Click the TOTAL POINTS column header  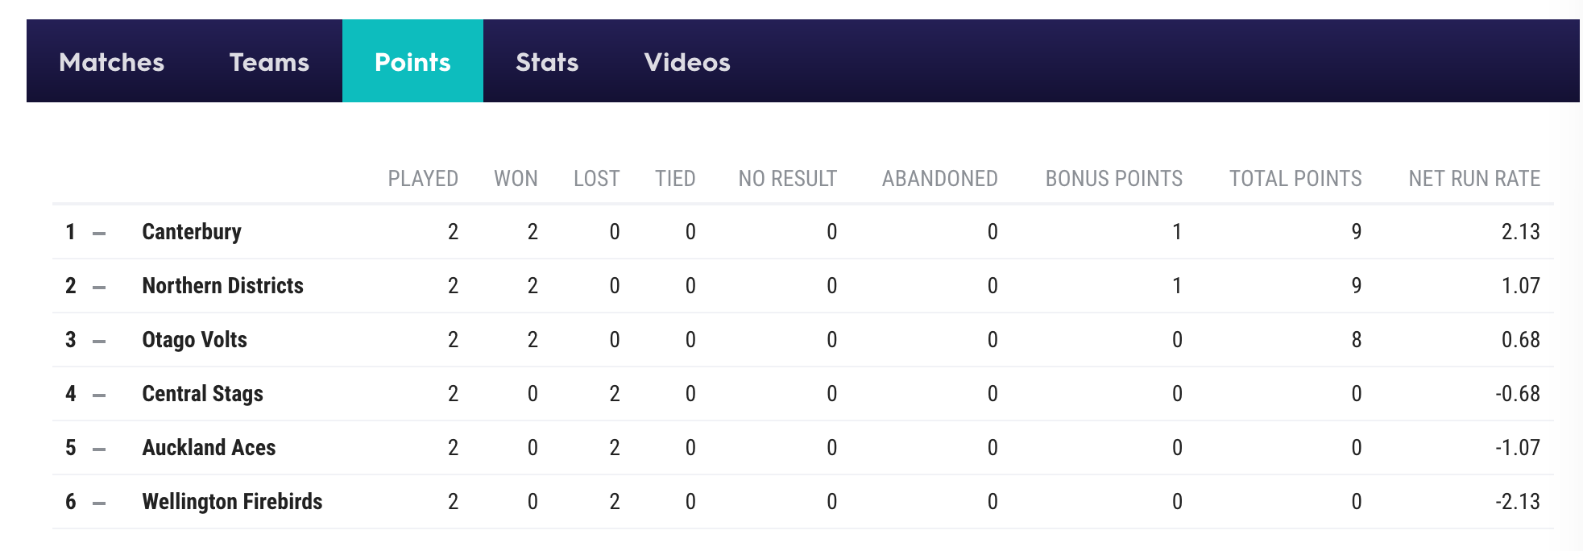pos(1295,179)
